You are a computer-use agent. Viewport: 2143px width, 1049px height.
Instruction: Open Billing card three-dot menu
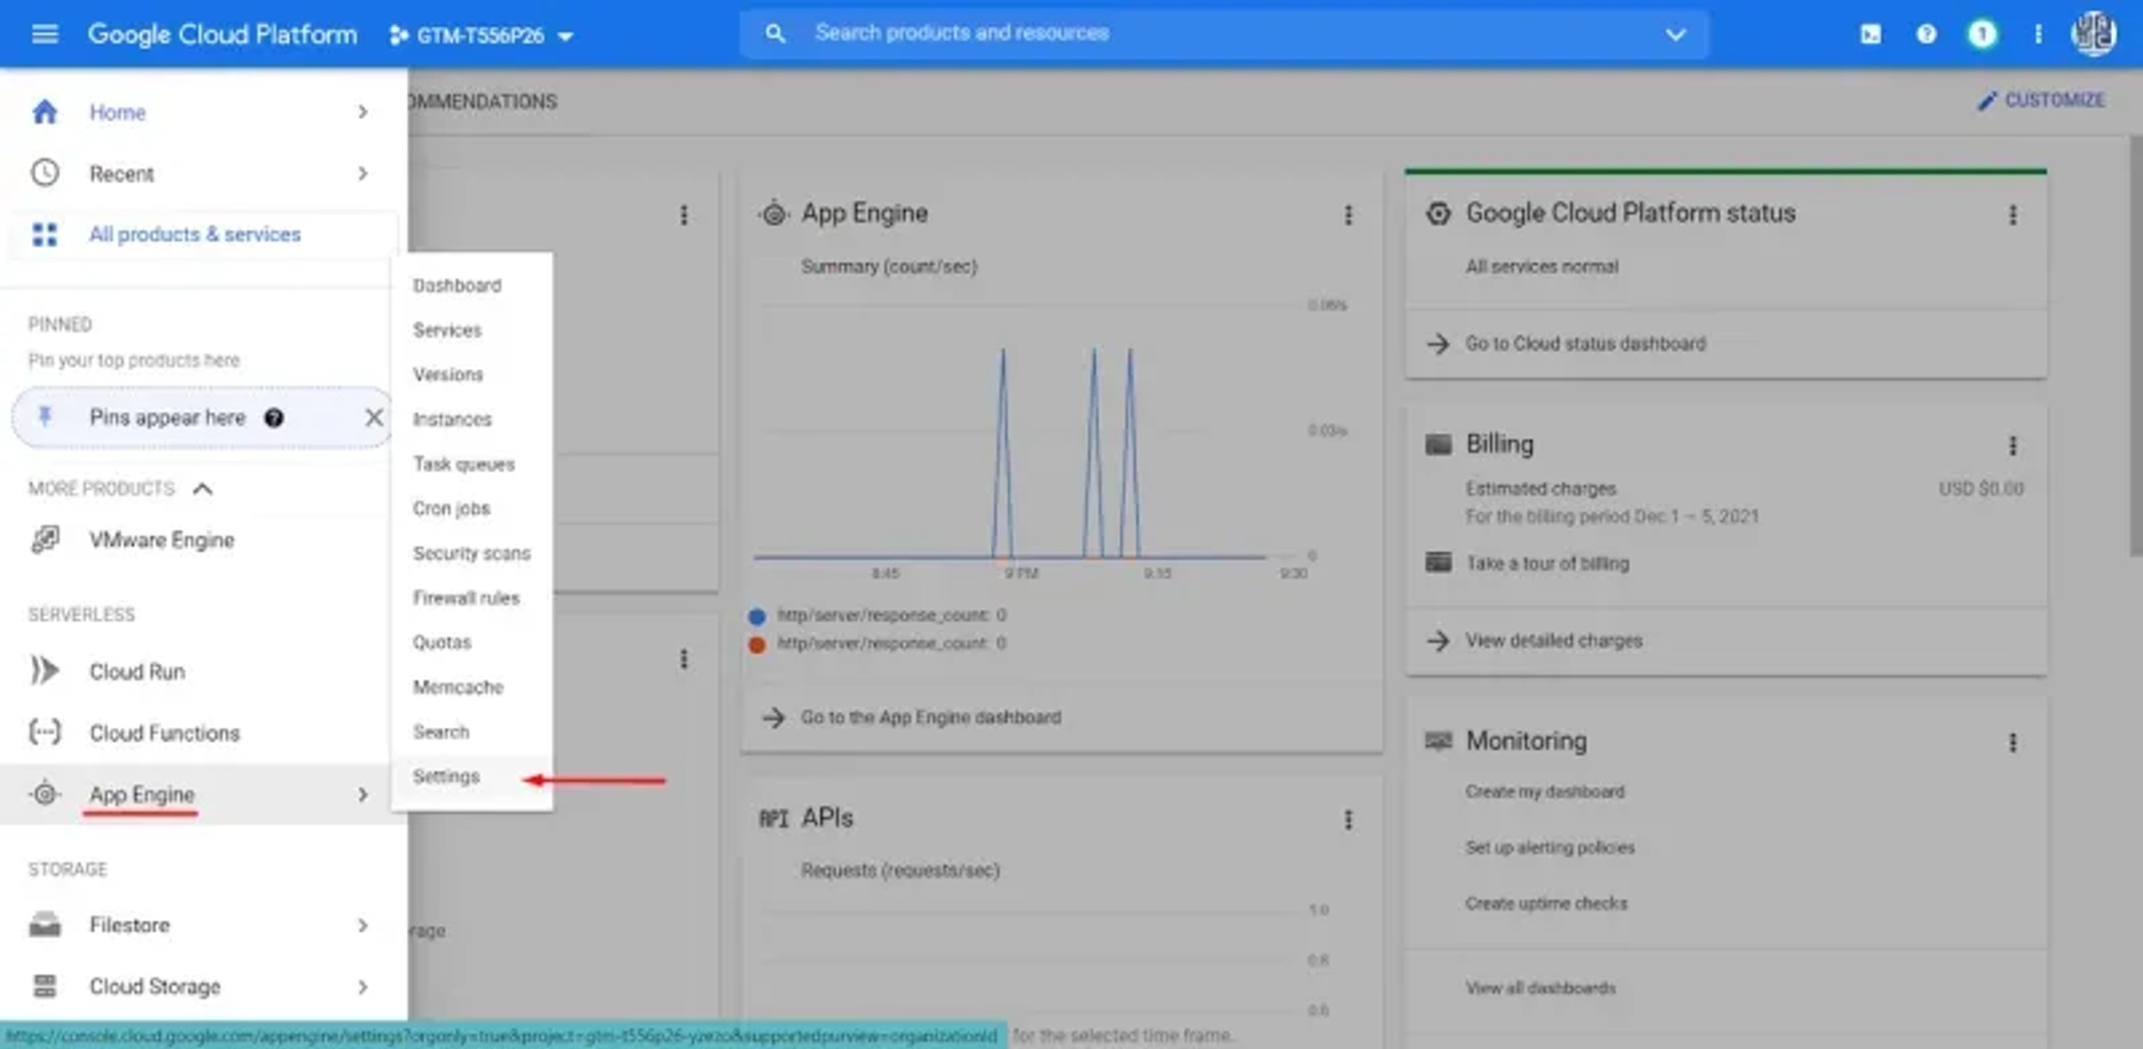click(2012, 445)
